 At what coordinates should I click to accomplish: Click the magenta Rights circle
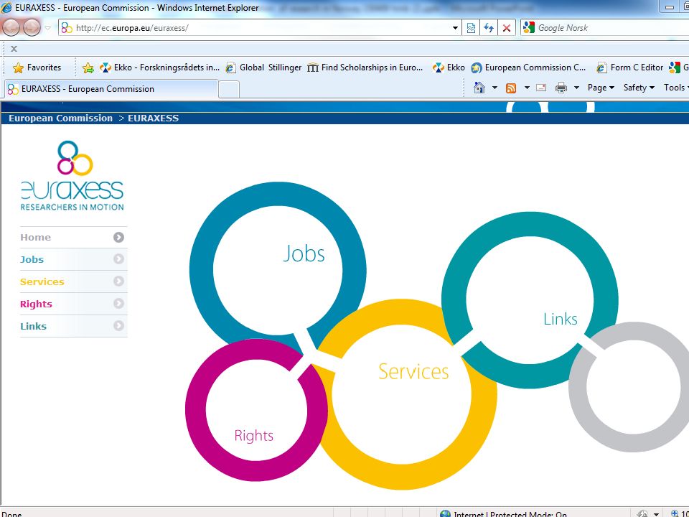click(x=257, y=410)
